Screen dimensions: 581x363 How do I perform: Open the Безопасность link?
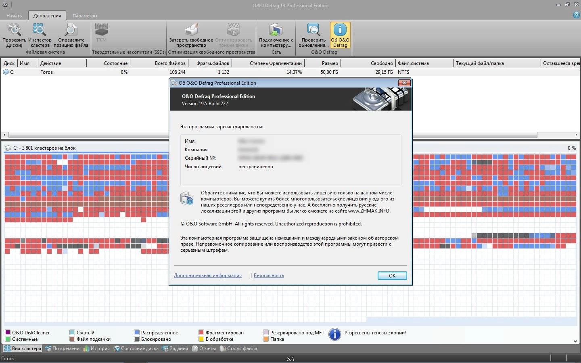(269, 275)
